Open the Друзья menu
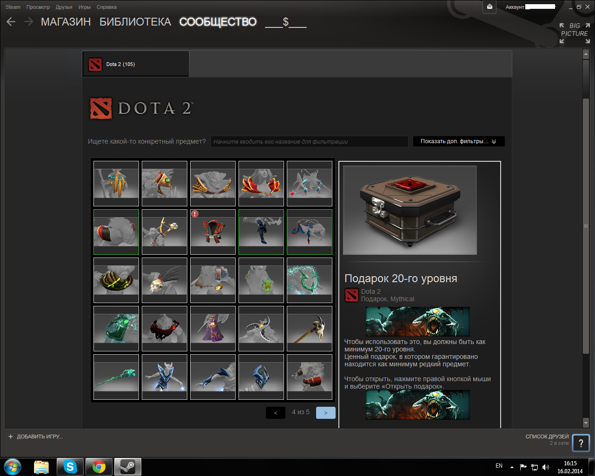The width and height of the screenshot is (595, 476). (x=64, y=7)
